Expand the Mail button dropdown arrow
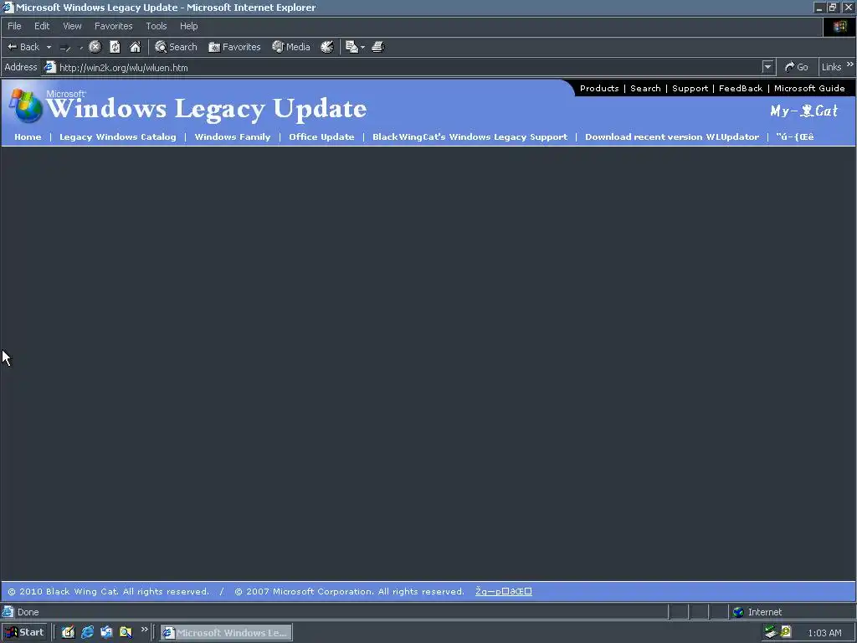Viewport: 857px width, 643px height. (363, 48)
